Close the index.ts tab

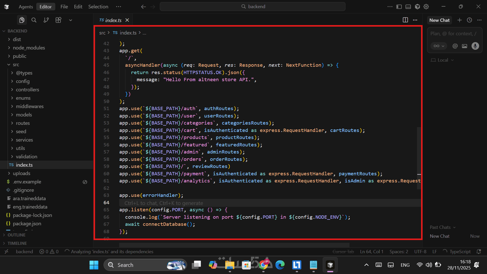pyautogui.click(x=127, y=20)
